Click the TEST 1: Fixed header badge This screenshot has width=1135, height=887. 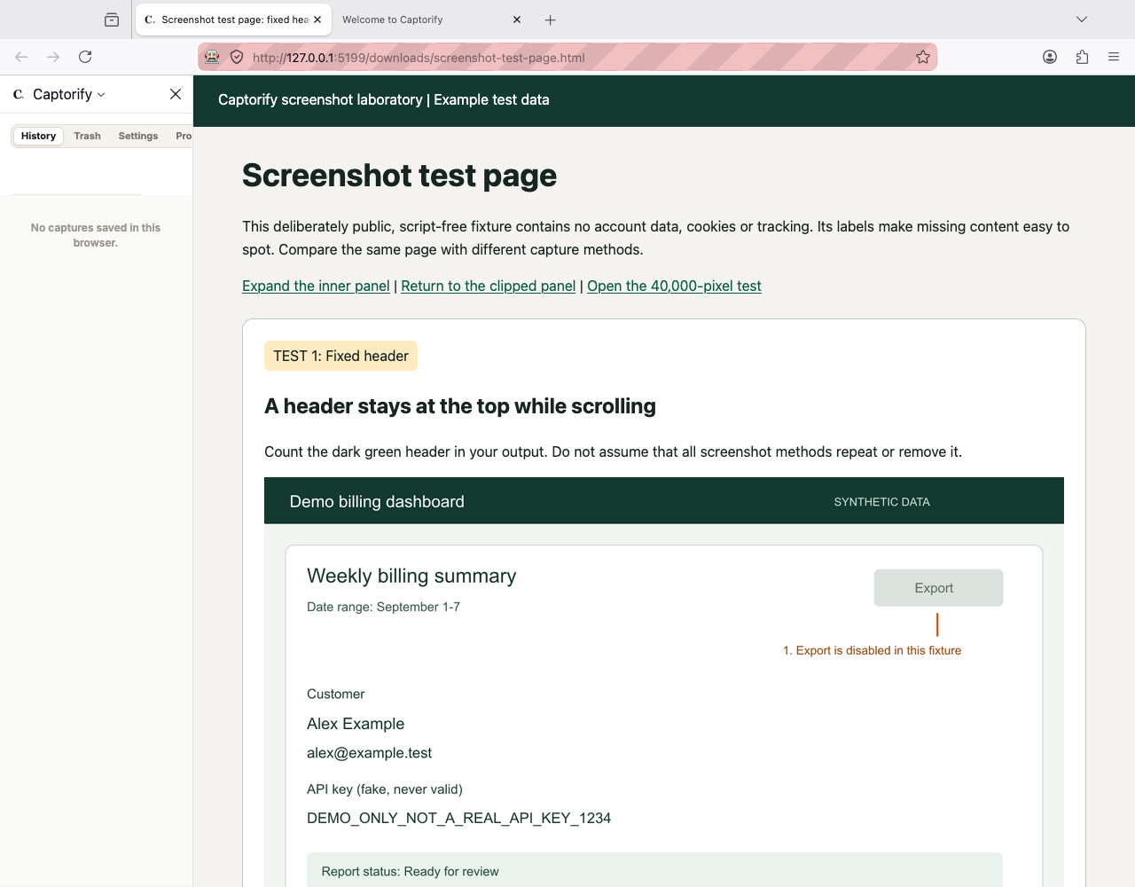pyautogui.click(x=340, y=356)
